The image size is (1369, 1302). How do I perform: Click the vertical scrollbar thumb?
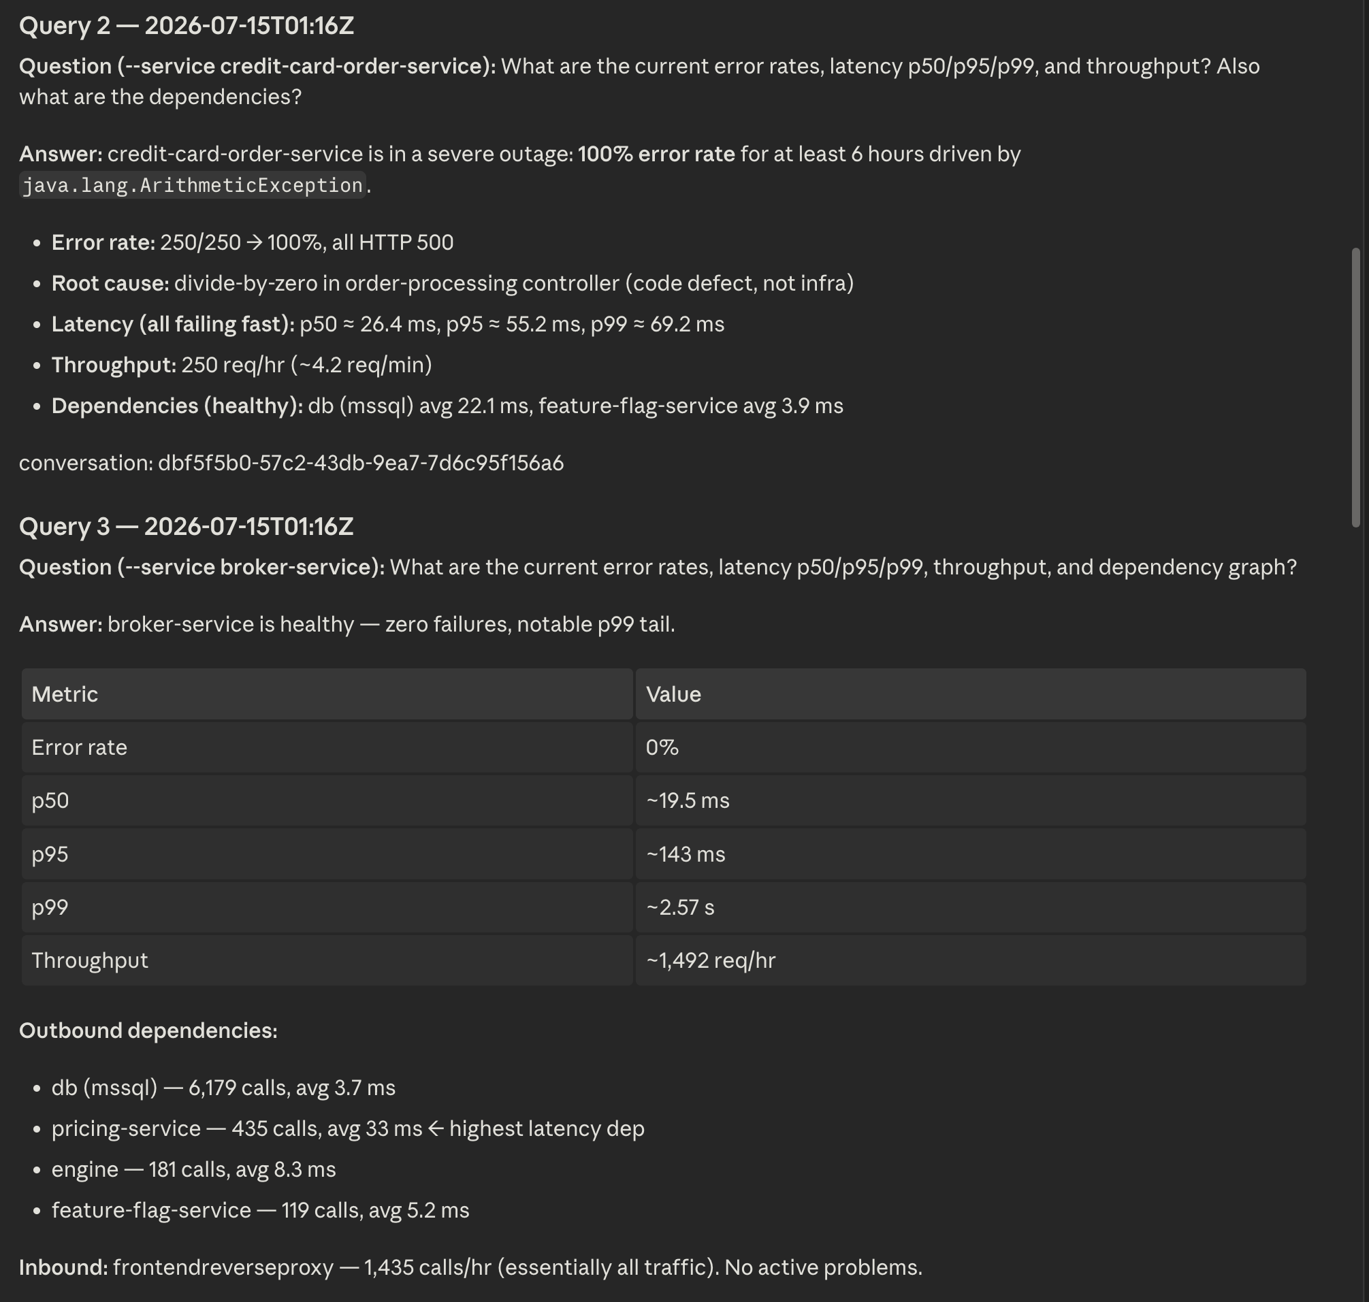pyautogui.click(x=1356, y=387)
